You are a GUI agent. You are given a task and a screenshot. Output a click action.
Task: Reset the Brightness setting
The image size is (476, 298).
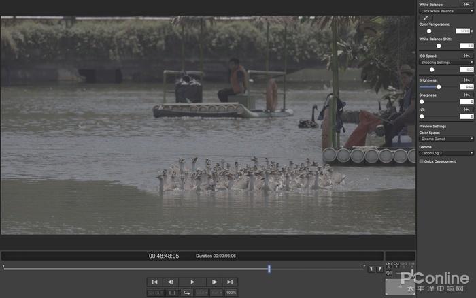tap(466, 80)
